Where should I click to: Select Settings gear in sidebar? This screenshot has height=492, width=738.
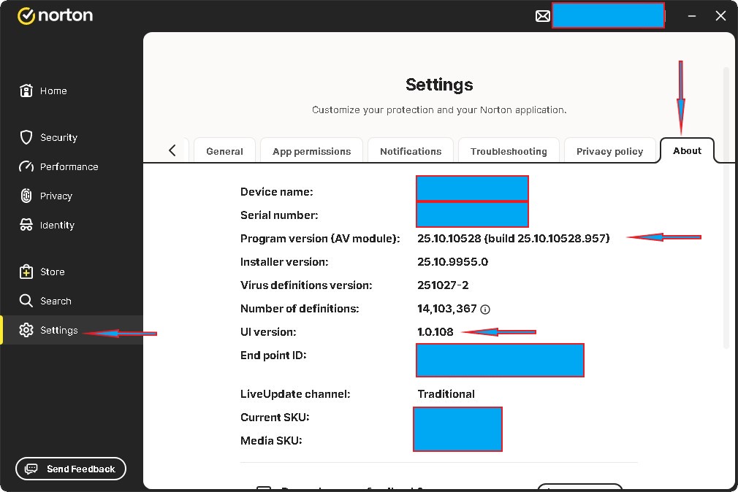(x=49, y=330)
